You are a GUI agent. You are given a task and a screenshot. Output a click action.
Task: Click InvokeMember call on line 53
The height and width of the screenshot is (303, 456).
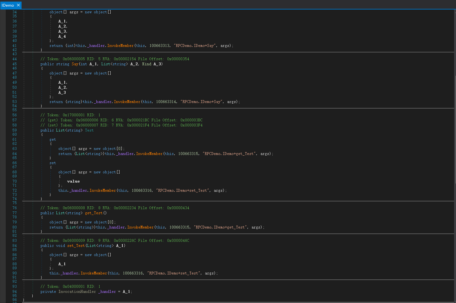click(127, 102)
